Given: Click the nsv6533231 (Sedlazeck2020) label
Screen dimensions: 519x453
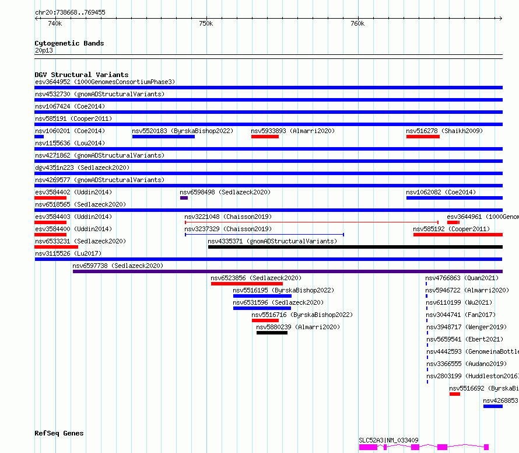Looking at the screenshot, I should [80, 241].
